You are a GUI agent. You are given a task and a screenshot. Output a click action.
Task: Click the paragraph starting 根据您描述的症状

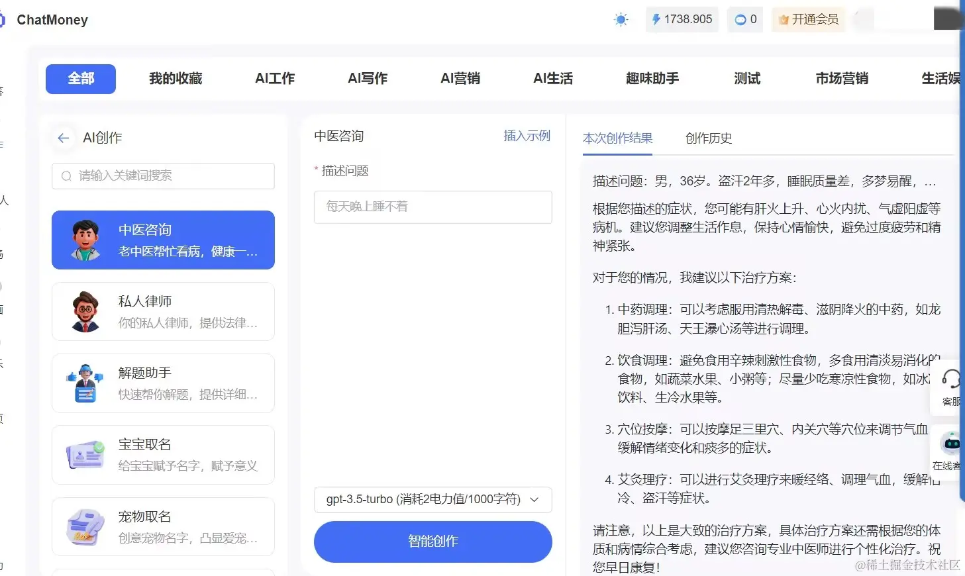766,227
